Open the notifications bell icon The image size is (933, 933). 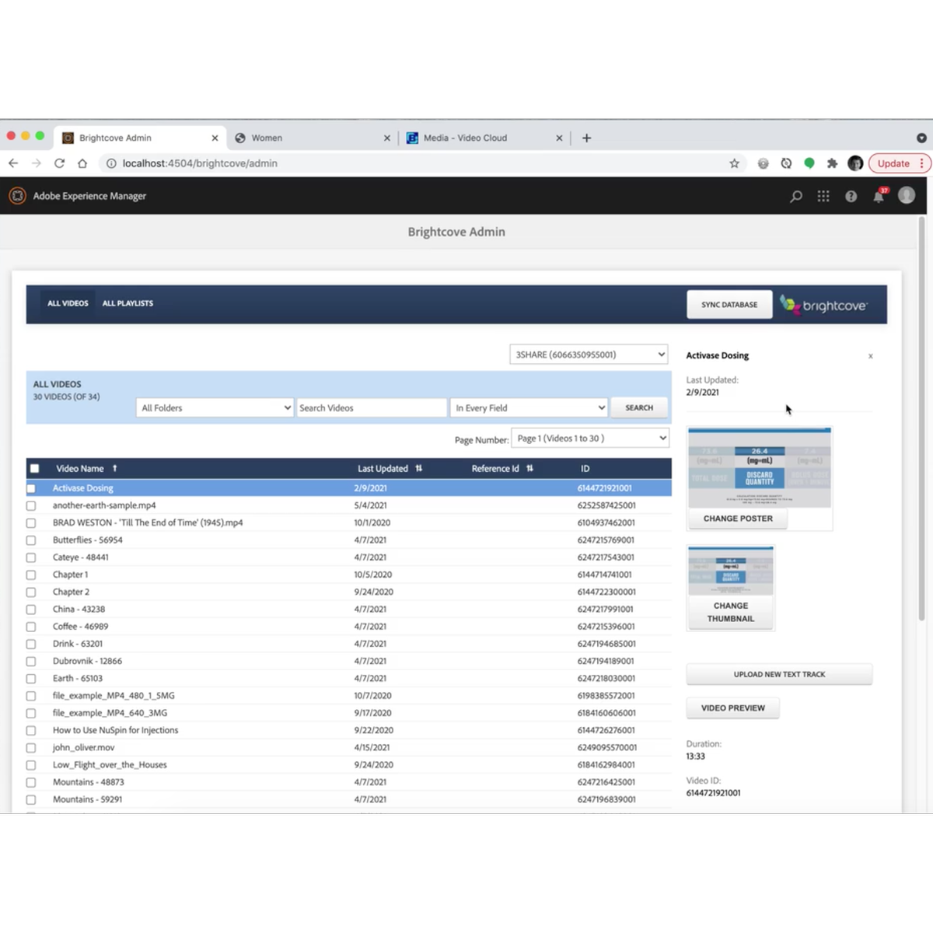tap(879, 197)
